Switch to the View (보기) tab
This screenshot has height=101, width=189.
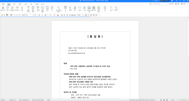14,4
